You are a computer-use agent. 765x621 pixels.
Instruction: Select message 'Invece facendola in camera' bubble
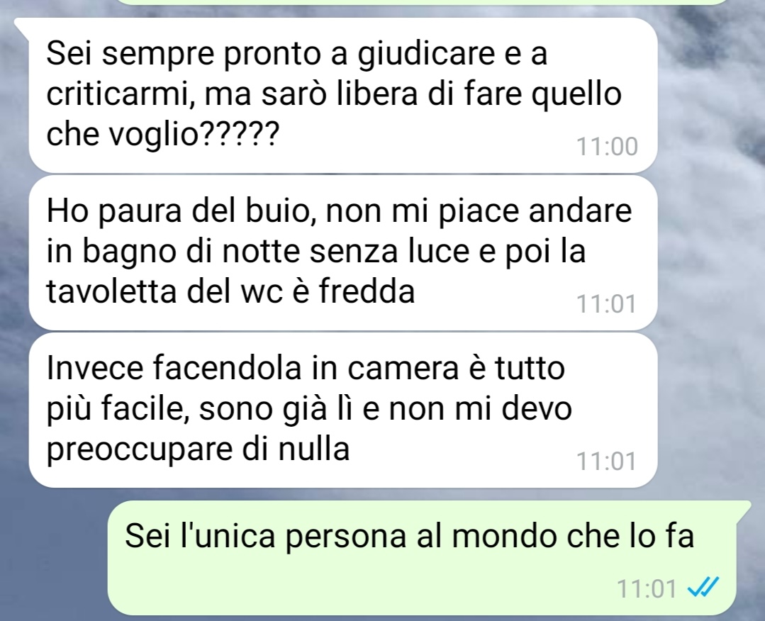343,410
